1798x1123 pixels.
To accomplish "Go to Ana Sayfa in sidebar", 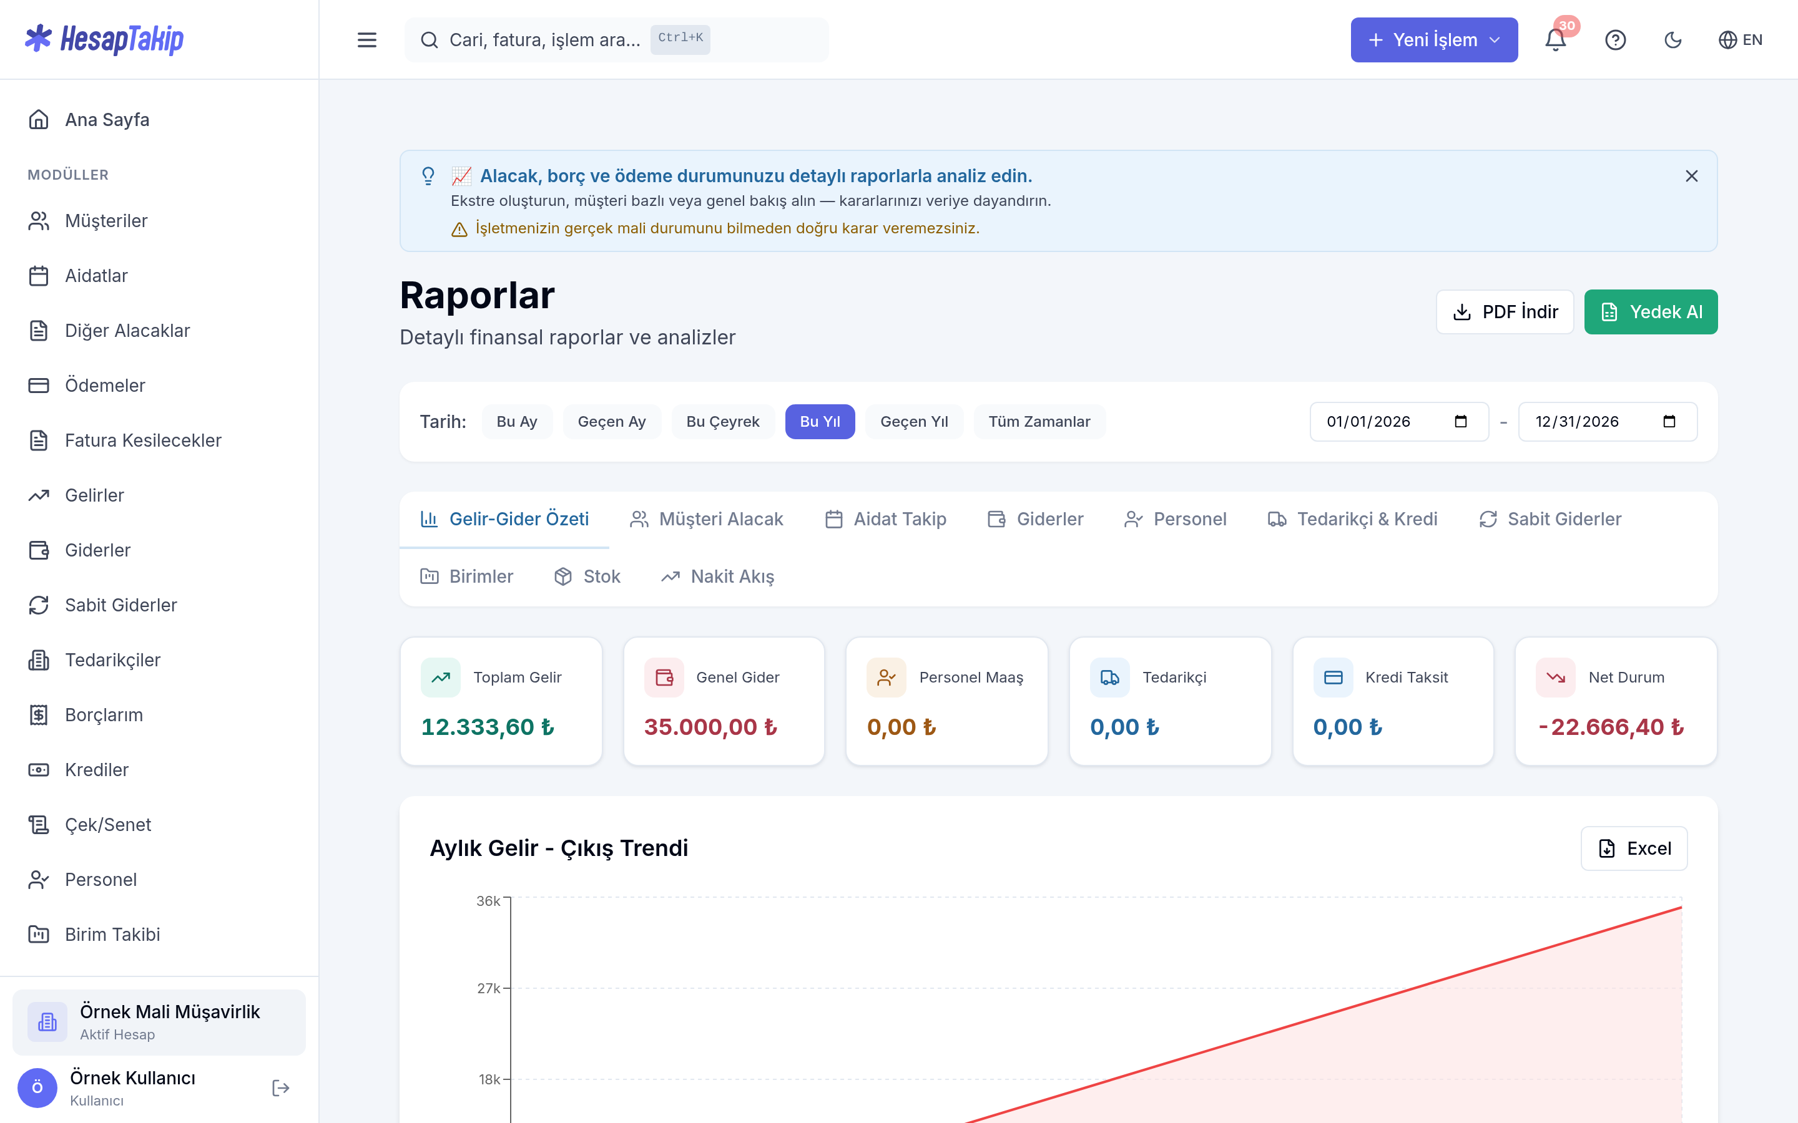I will [x=159, y=120].
